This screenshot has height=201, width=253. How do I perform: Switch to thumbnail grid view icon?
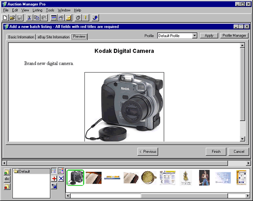[54, 171]
